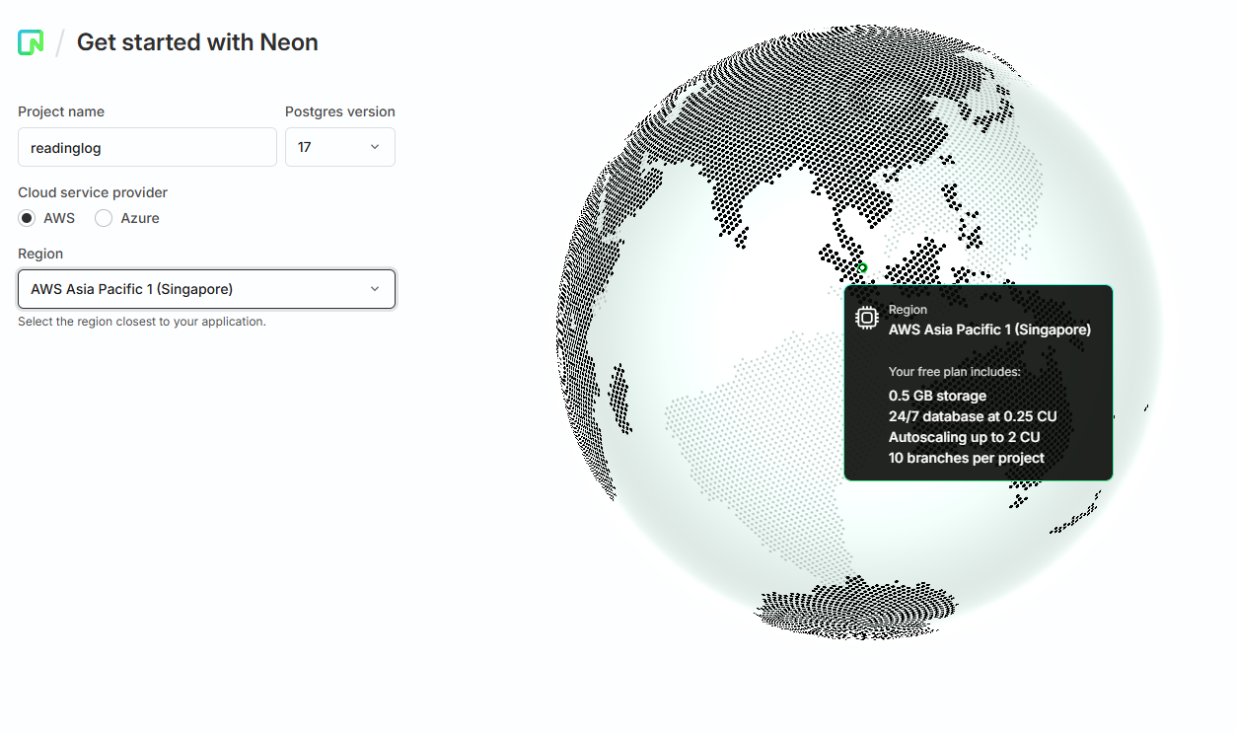The width and height of the screenshot is (1236, 733).
Task: Click '24/7 database at 0.25 CU' text
Action: 973,416
